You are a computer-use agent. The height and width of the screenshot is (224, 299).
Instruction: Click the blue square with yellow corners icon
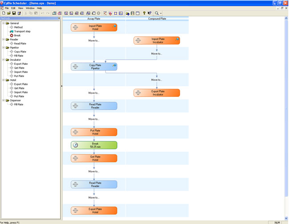[116, 13]
